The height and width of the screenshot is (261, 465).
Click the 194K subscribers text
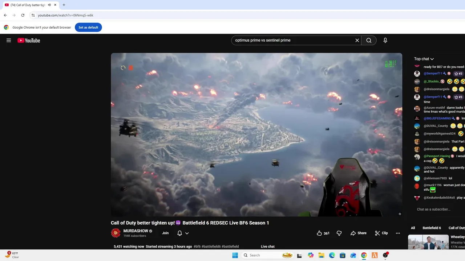(x=135, y=236)
